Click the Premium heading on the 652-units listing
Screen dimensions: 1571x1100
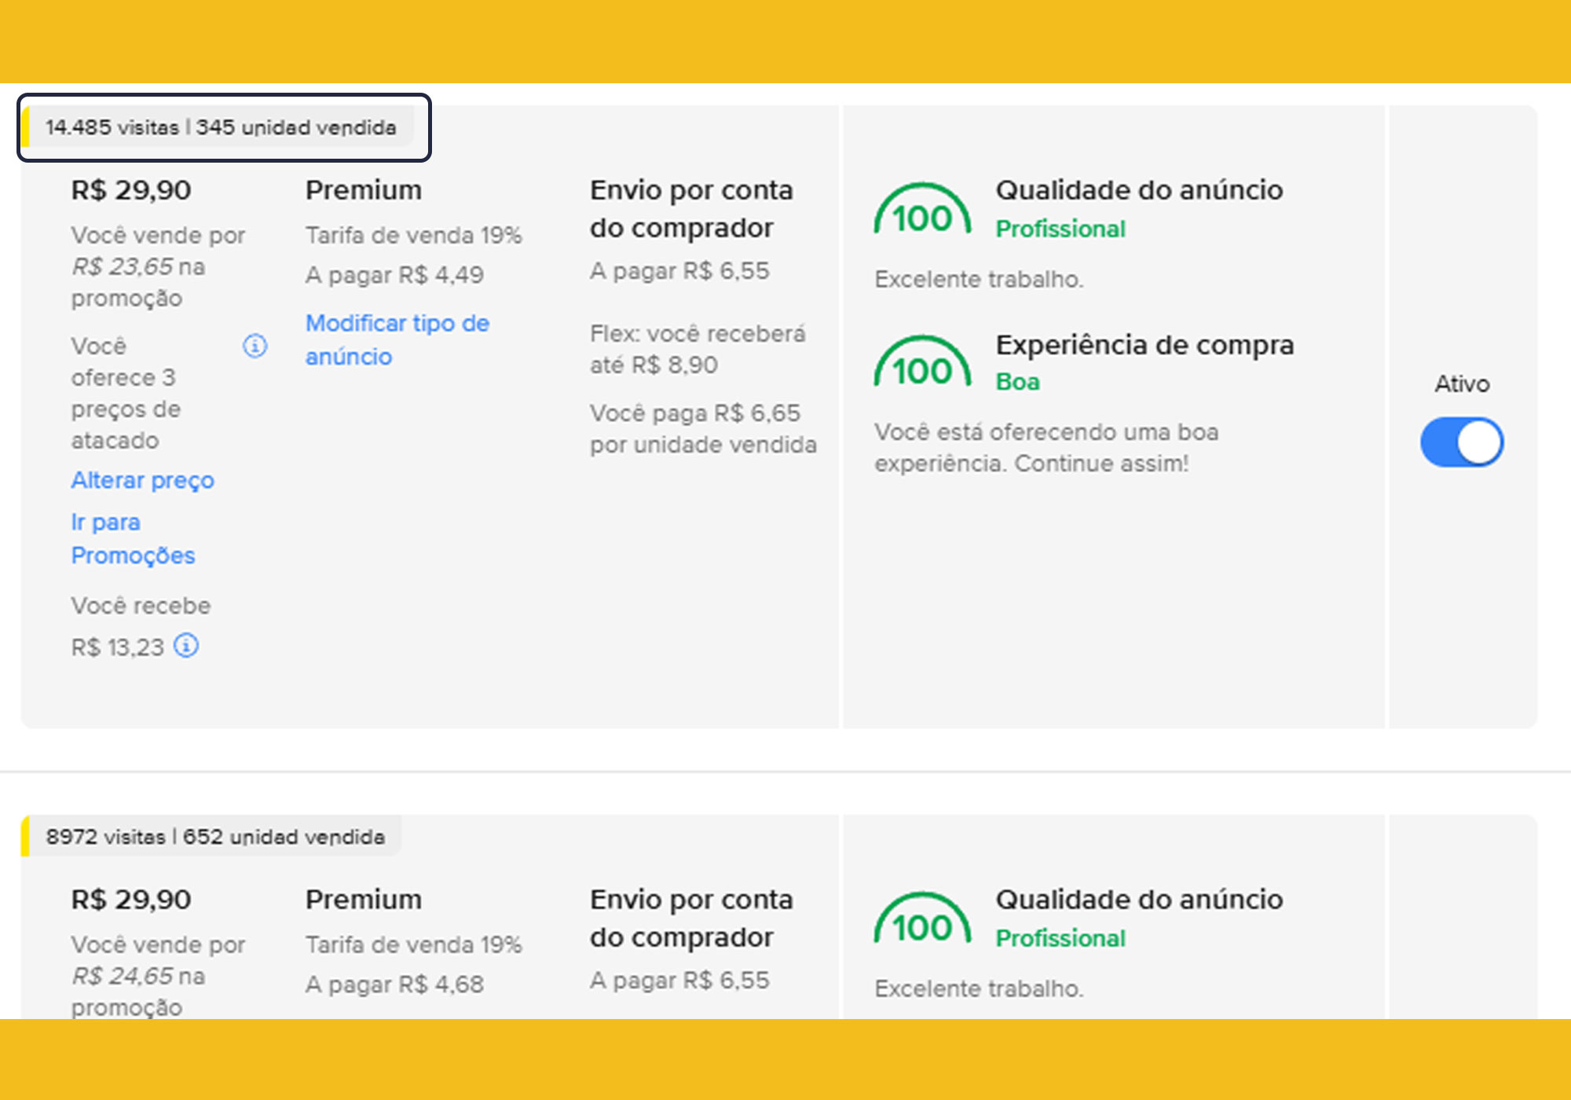click(x=364, y=900)
